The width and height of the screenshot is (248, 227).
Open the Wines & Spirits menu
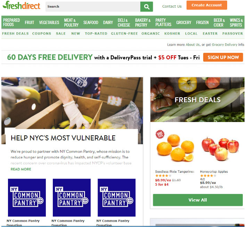[x=236, y=23]
